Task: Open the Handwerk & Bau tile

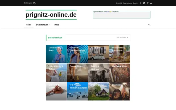Action: click(x=120, y=73)
